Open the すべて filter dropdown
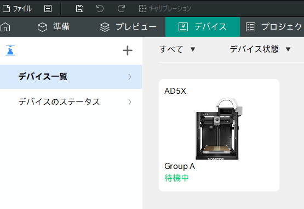 tap(177, 49)
